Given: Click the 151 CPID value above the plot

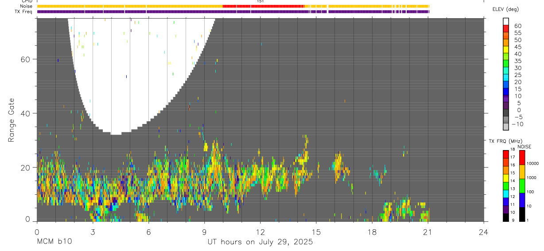Looking at the screenshot, I should click(260, 1).
